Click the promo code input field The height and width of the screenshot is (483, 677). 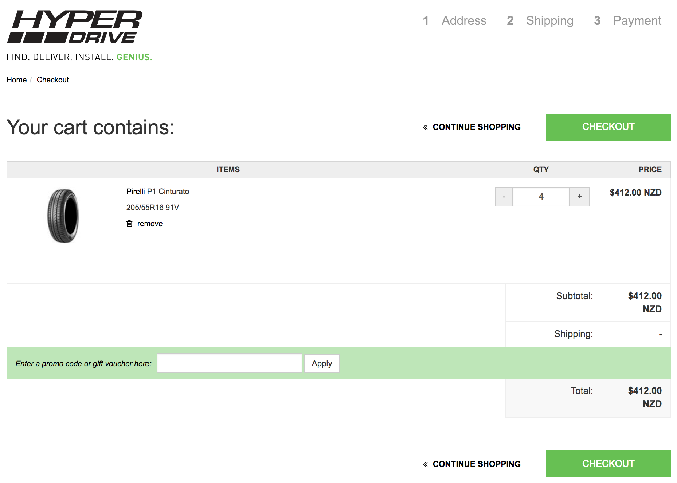[230, 363]
